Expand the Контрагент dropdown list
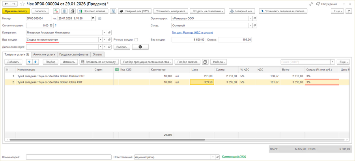This screenshot has width=355, height=161. click(105, 33)
